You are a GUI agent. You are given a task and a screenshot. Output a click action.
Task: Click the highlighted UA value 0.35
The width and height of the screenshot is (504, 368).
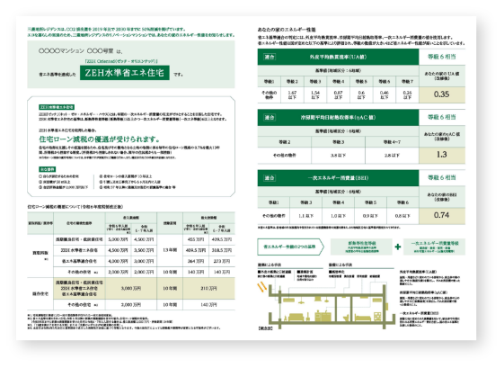click(x=442, y=94)
